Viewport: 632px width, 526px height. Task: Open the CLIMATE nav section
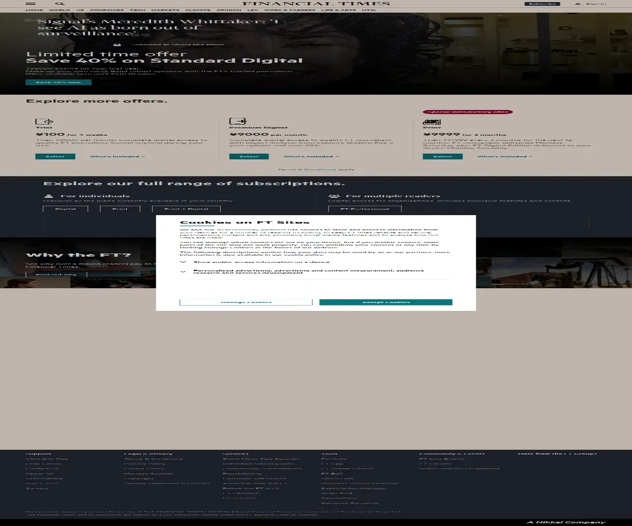[x=198, y=10]
